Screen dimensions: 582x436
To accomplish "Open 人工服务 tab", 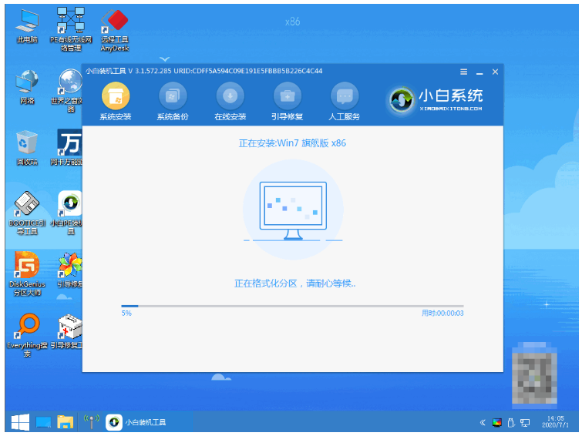I will tap(345, 102).
